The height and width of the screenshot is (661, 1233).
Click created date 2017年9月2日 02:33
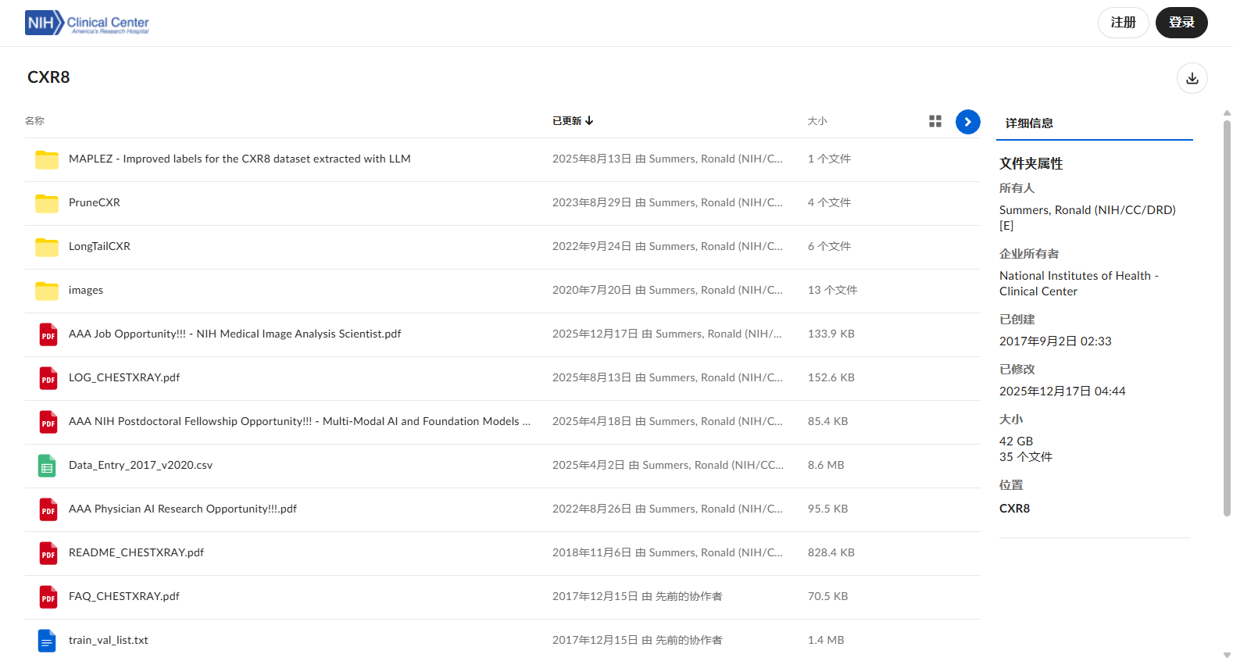coord(1056,341)
